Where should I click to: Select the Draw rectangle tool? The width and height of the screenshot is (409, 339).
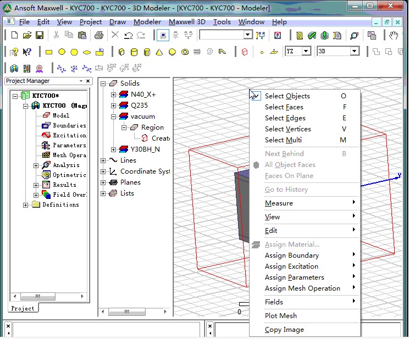tap(49, 52)
